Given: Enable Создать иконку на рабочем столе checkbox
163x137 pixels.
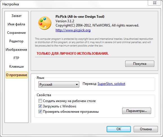Looking at the screenshot, I should tap(40, 101).
